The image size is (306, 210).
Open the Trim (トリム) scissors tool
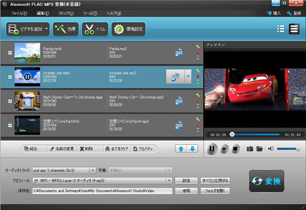point(95,29)
